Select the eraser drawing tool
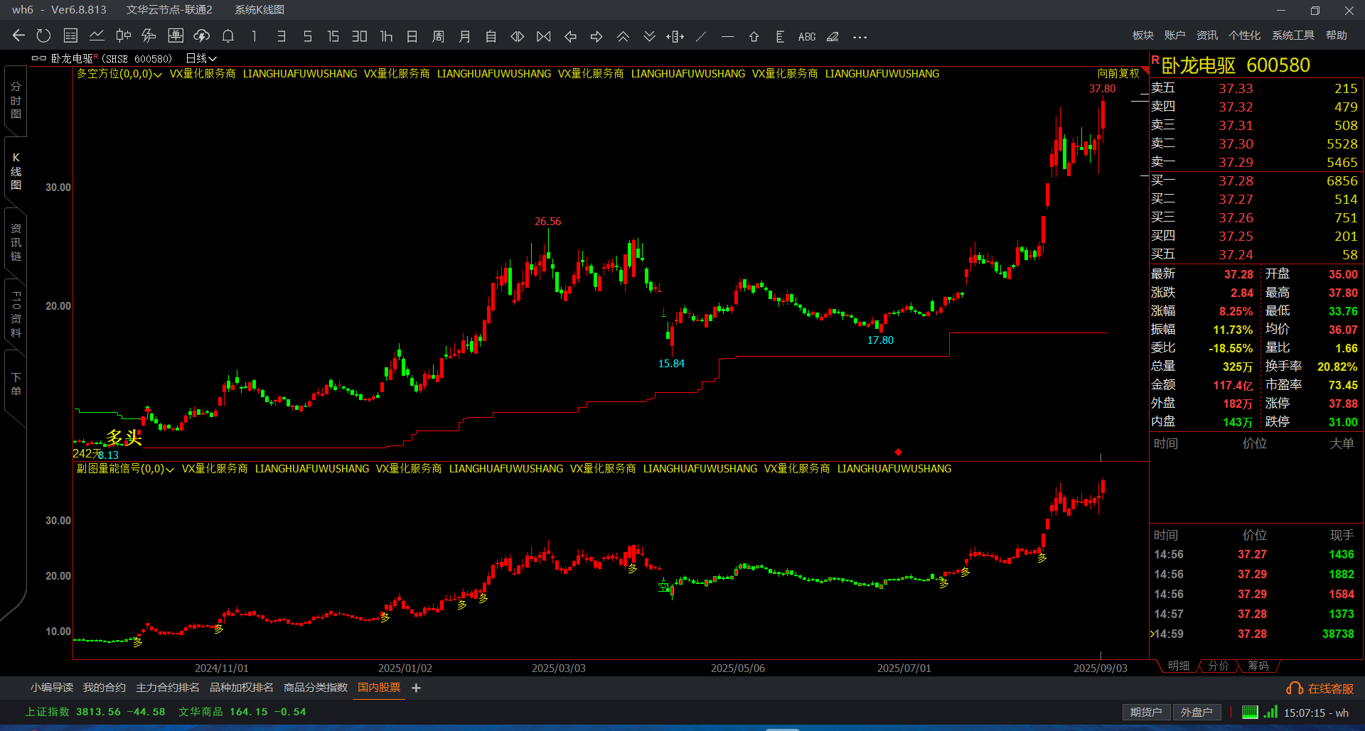Screen dimensions: 1365x731 (x=833, y=36)
